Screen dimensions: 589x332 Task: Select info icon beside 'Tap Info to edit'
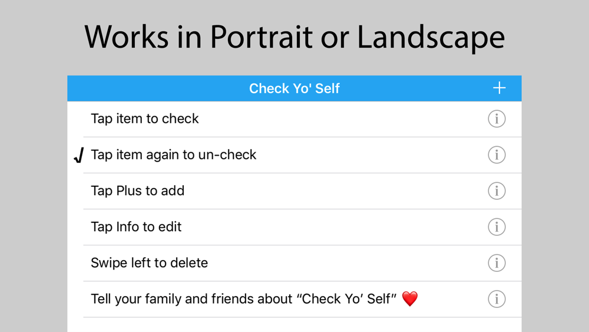click(x=497, y=227)
